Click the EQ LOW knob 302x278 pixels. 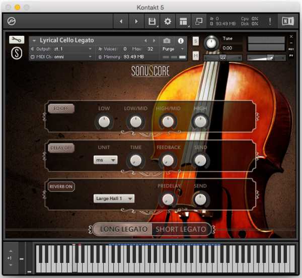tap(104, 122)
